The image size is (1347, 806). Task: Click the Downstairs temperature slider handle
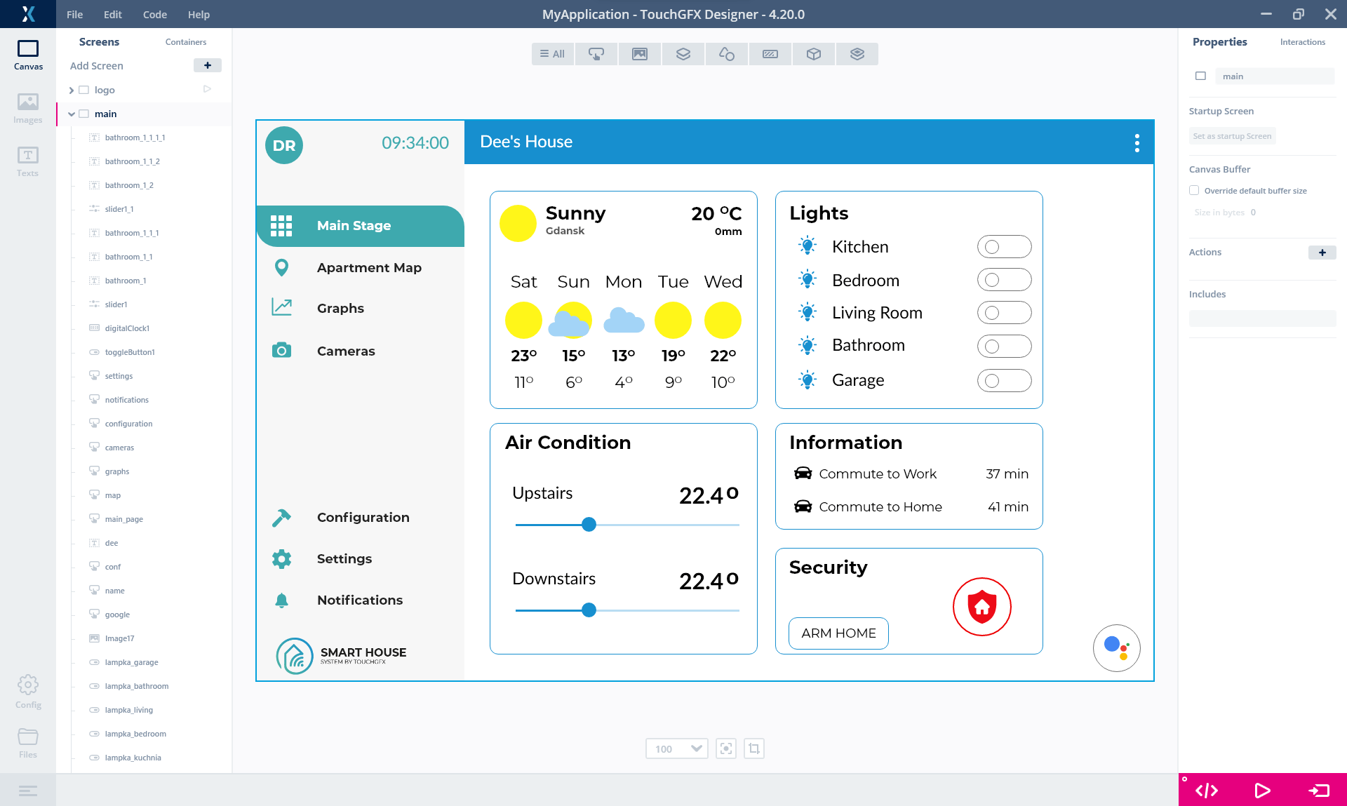coord(589,610)
